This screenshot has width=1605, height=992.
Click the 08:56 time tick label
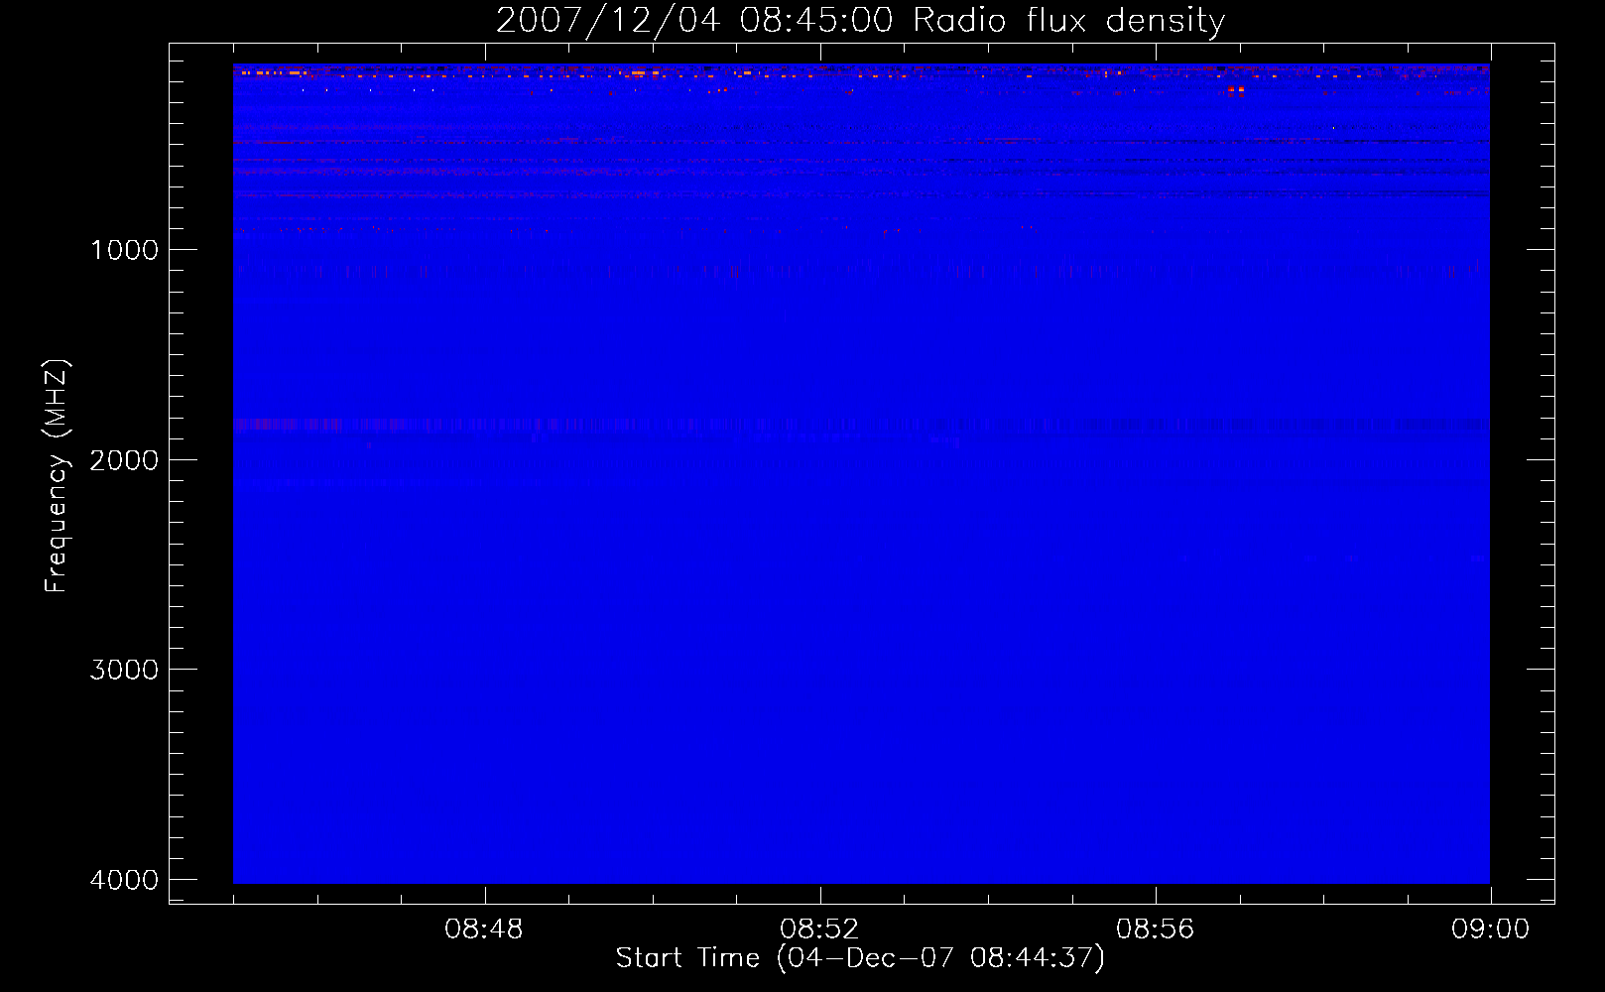(x=1155, y=930)
